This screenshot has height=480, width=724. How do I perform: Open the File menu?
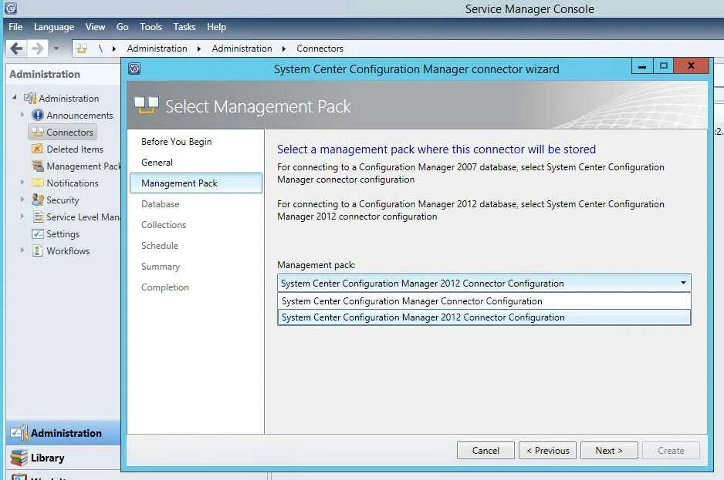click(x=15, y=27)
